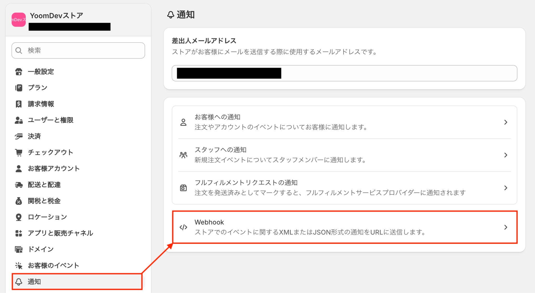Open the Webhook row chevron arrow
The width and height of the screenshot is (535, 293).
506,227
